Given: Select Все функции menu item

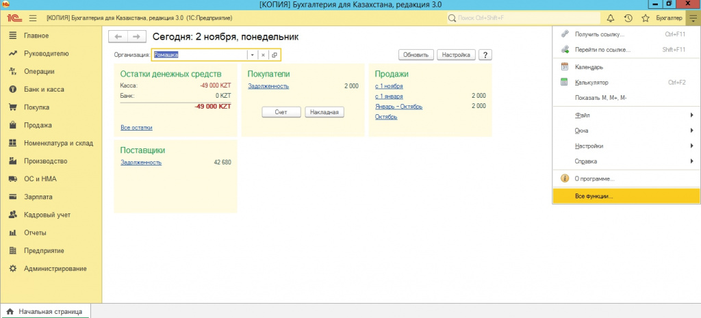Looking at the screenshot, I should [x=626, y=196].
